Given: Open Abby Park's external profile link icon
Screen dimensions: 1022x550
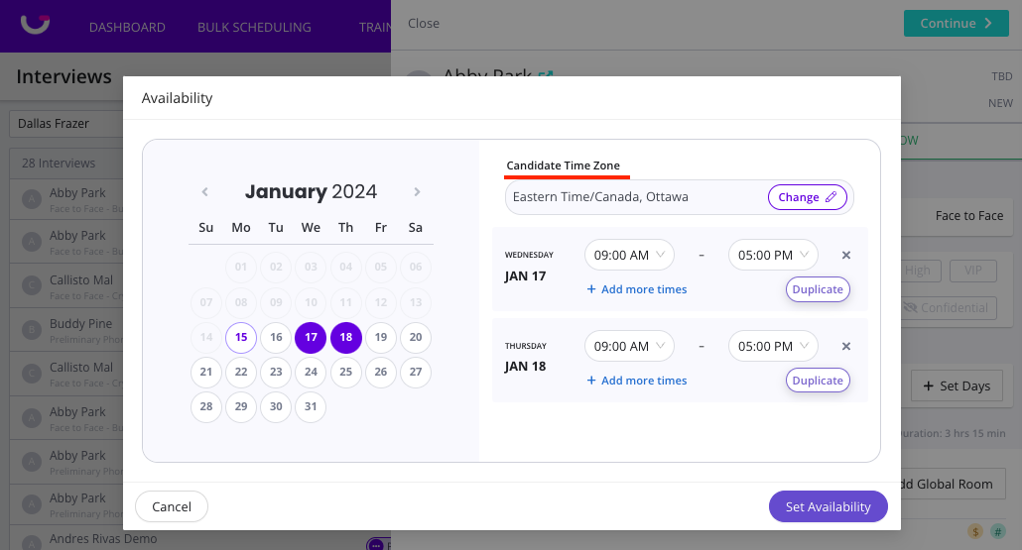Looking at the screenshot, I should click(x=546, y=76).
